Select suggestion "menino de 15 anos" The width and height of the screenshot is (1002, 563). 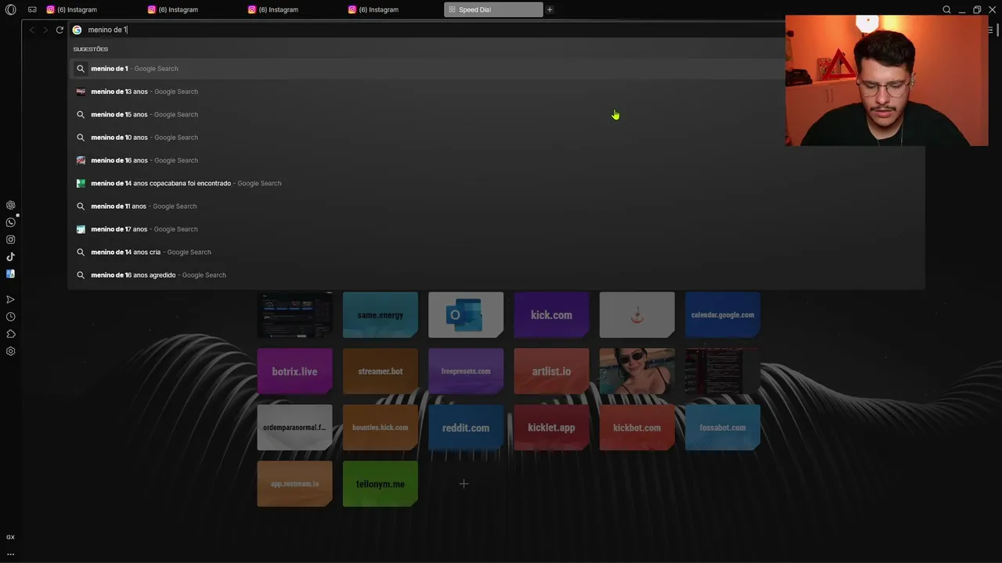point(496,114)
